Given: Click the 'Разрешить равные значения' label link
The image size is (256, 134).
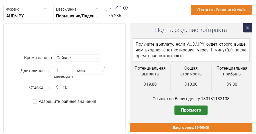Looking at the screenshot, I should [67, 102].
